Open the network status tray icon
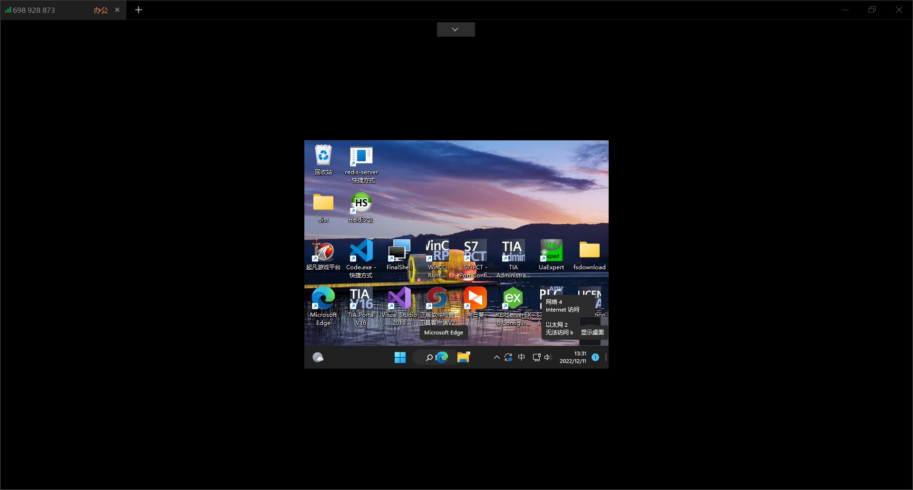The width and height of the screenshot is (913, 490). click(x=536, y=357)
